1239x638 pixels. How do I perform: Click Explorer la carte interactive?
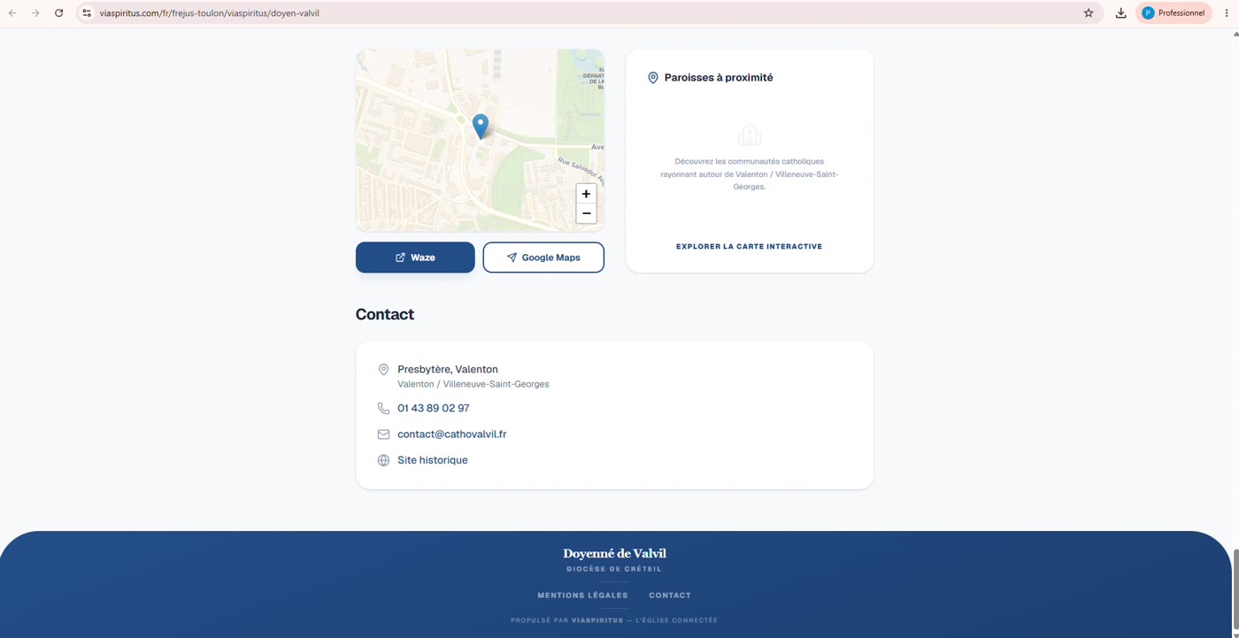(749, 247)
